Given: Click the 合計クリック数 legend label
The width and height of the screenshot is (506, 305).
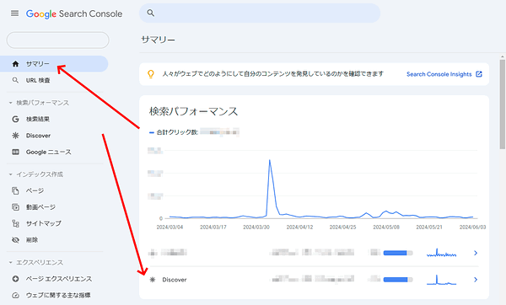Looking at the screenshot, I should tap(177, 132).
